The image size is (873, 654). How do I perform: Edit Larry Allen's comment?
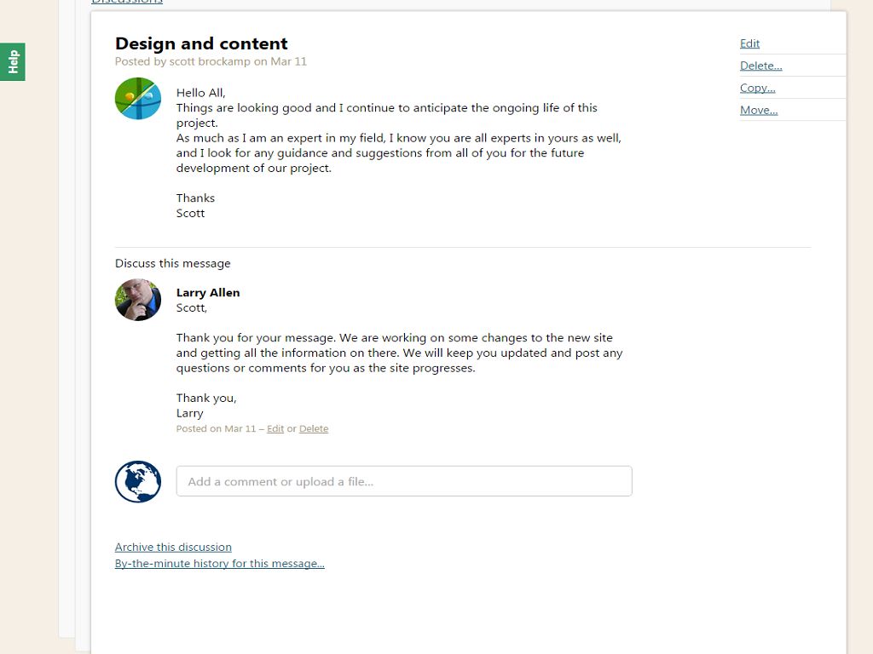[x=275, y=429]
